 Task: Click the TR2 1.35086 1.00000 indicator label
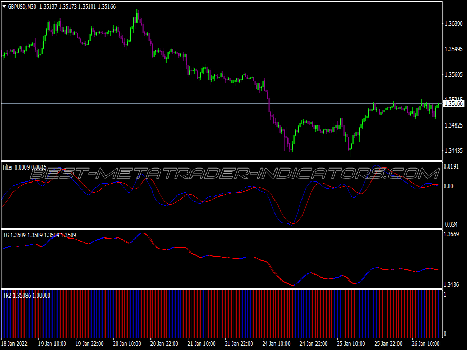click(x=26, y=296)
